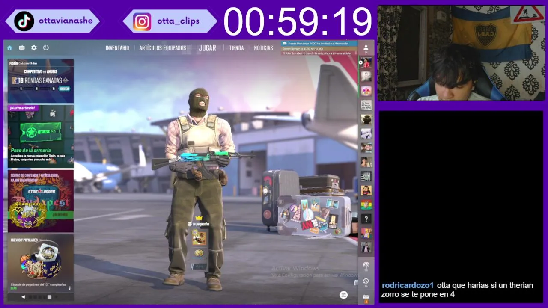Screen dimensions: 548x308
Task: Open the loadout sliders icon
Action: tap(343, 295)
